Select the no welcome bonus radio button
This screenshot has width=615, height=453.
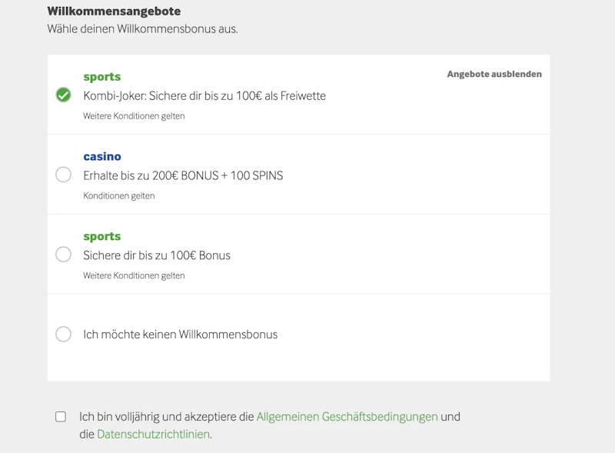[x=64, y=335]
